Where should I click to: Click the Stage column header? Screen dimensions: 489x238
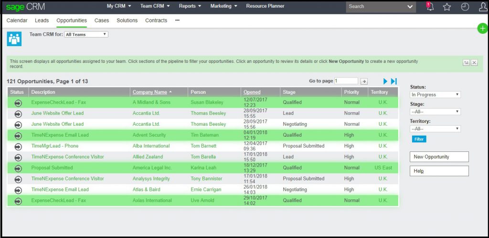[x=289, y=92]
